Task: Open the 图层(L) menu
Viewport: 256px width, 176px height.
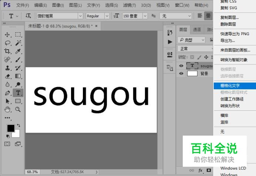Action: coord(75,5)
